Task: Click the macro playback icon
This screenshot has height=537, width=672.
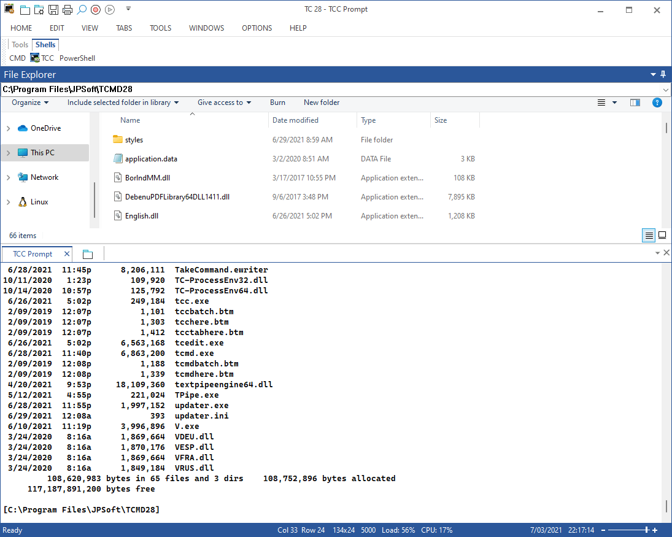Action: coord(110,9)
